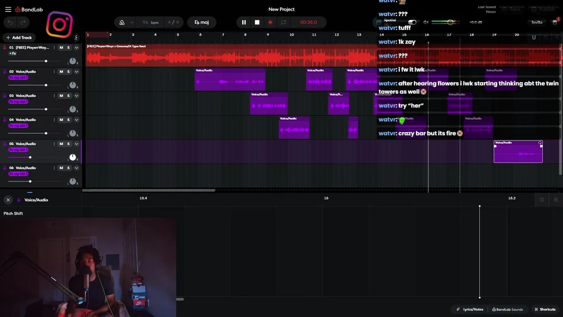The height and width of the screenshot is (317, 563).
Task: Click the Invite button
Action: click(x=537, y=22)
